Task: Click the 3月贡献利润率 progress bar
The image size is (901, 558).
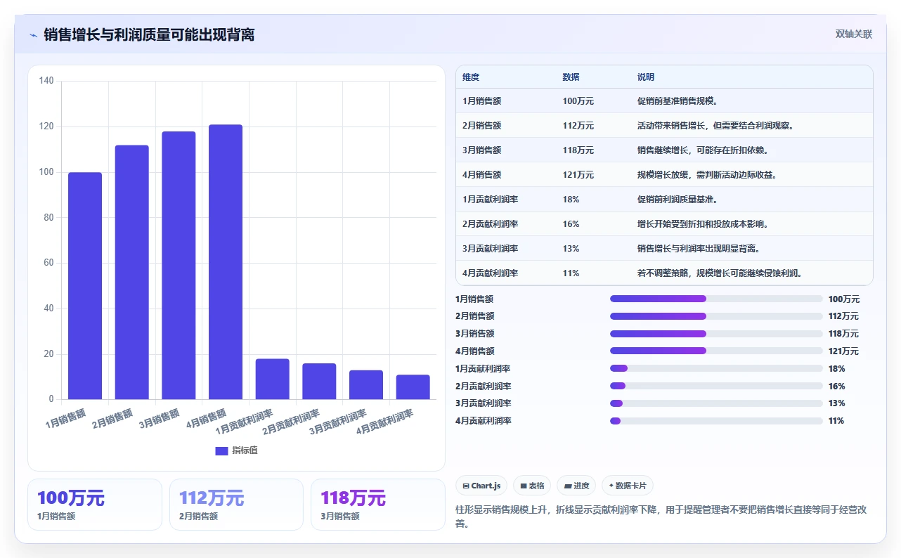Action: click(x=716, y=403)
